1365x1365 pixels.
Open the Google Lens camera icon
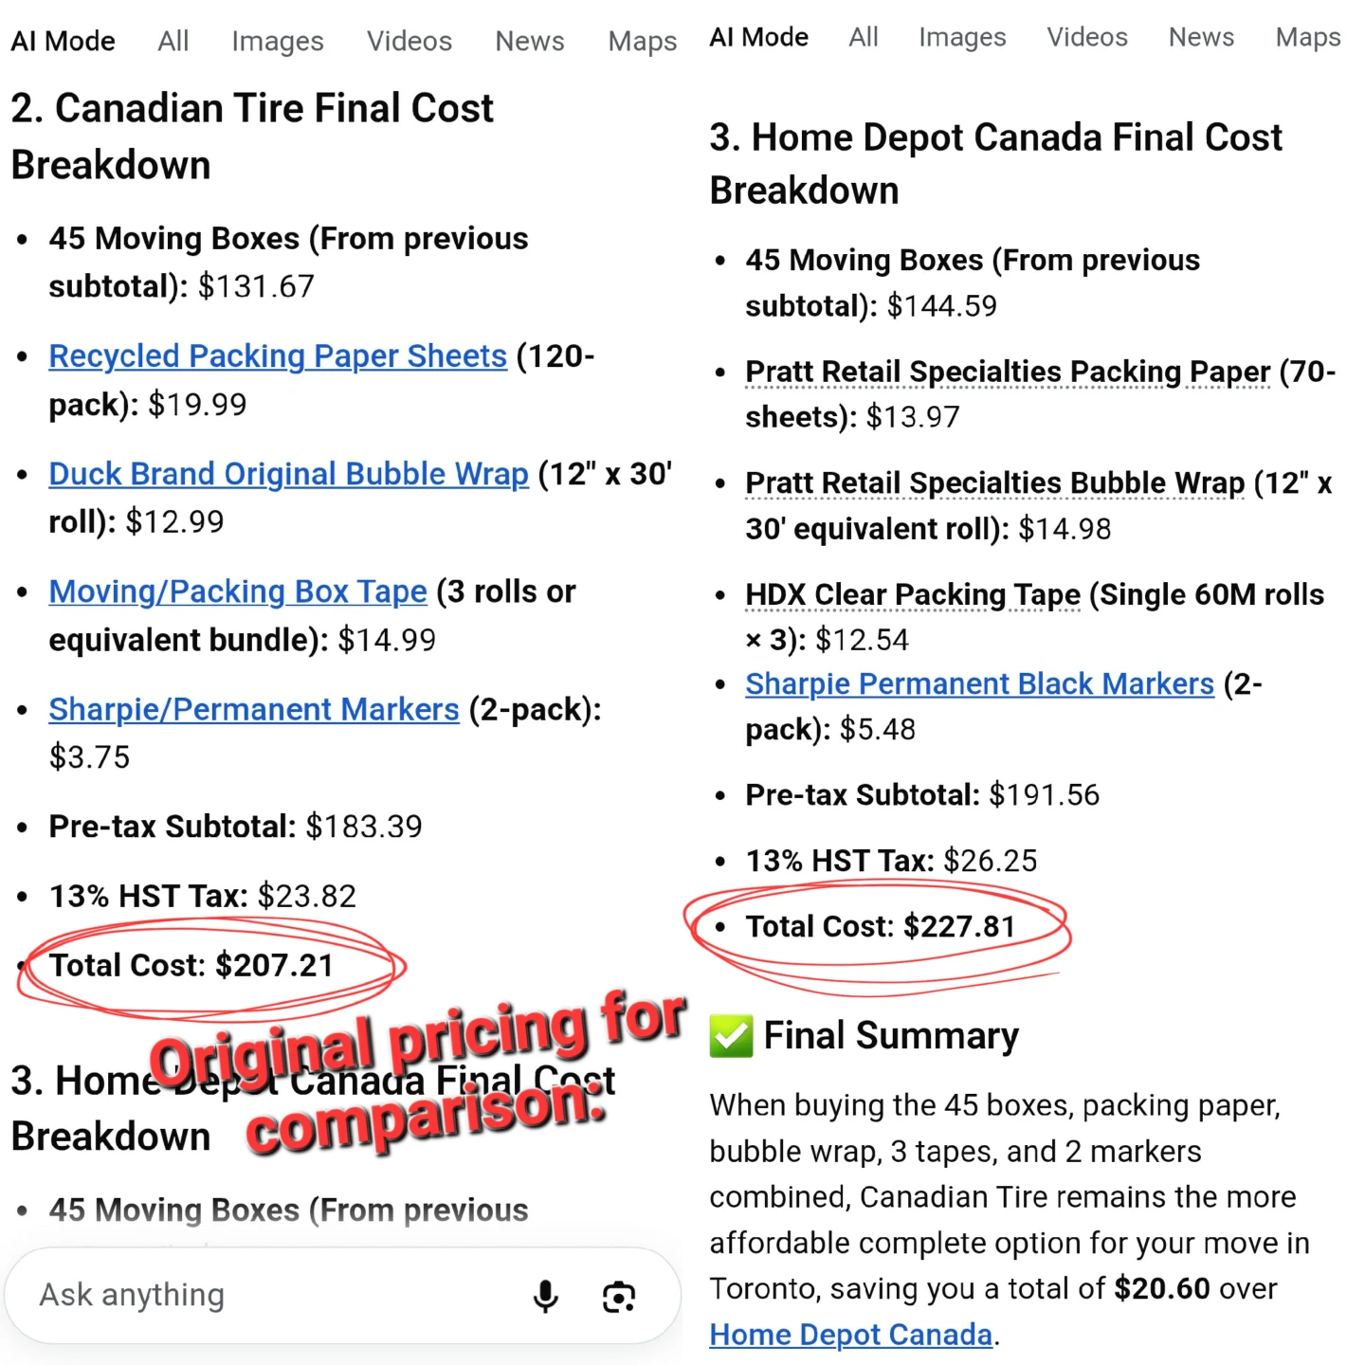point(619,1297)
